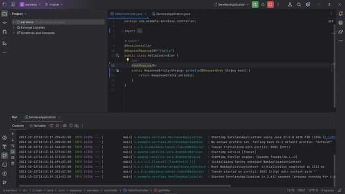Click getHello in breadcrumb bar
345x194 pixels.
click(x=162, y=190)
